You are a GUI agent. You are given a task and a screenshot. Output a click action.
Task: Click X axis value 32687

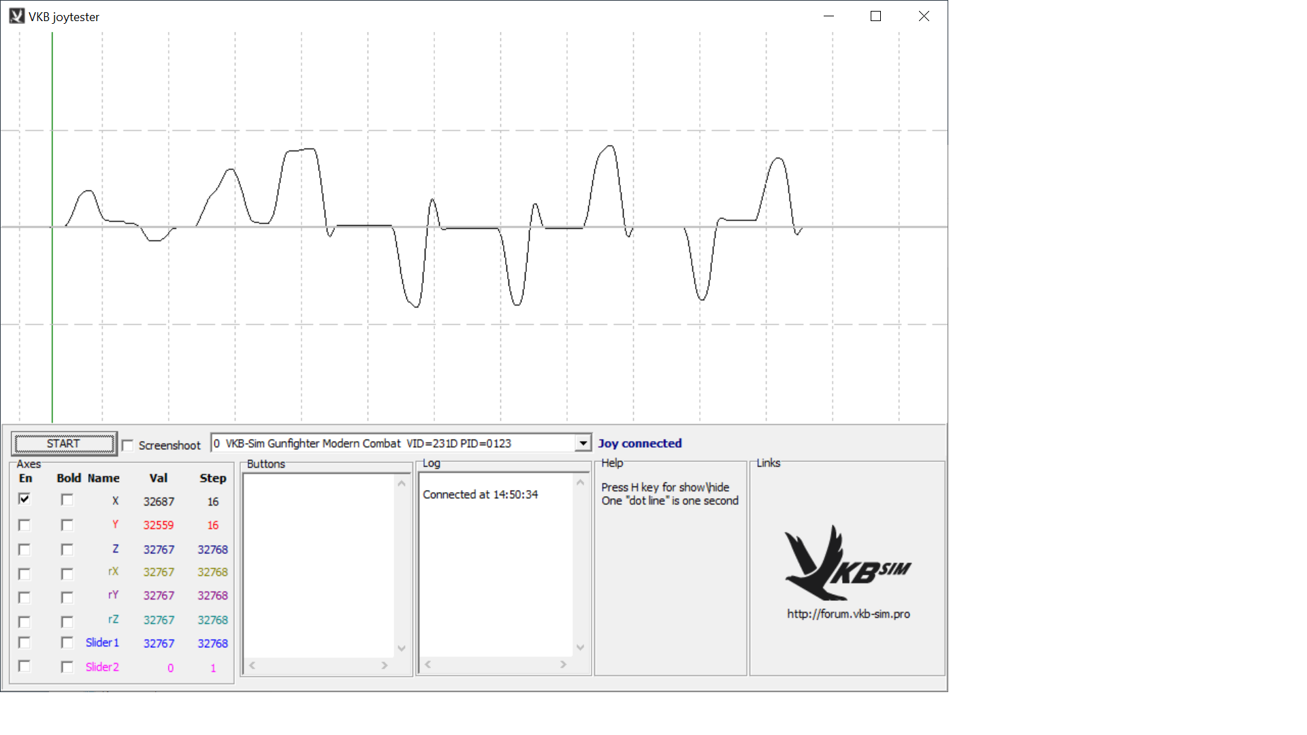pos(159,502)
